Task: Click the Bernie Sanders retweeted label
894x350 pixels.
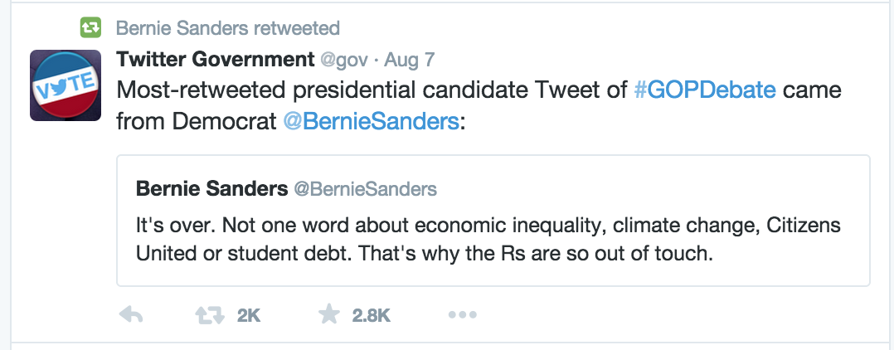Action: pyautogui.click(x=228, y=27)
